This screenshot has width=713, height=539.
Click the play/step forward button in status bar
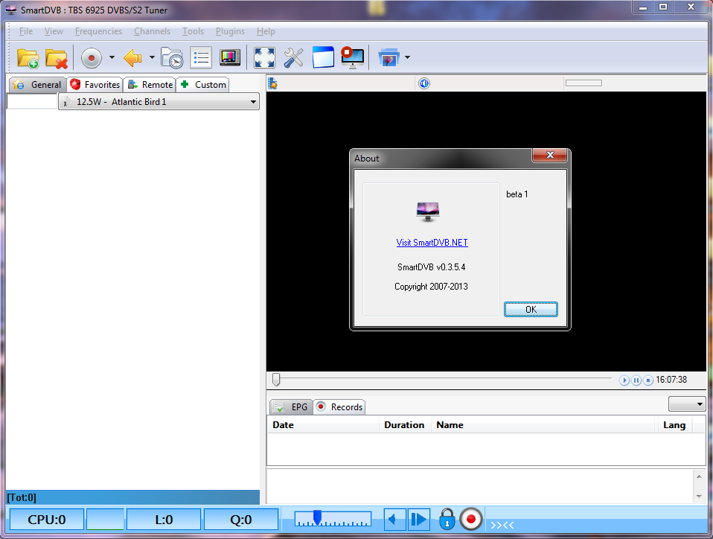coord(419,520)
